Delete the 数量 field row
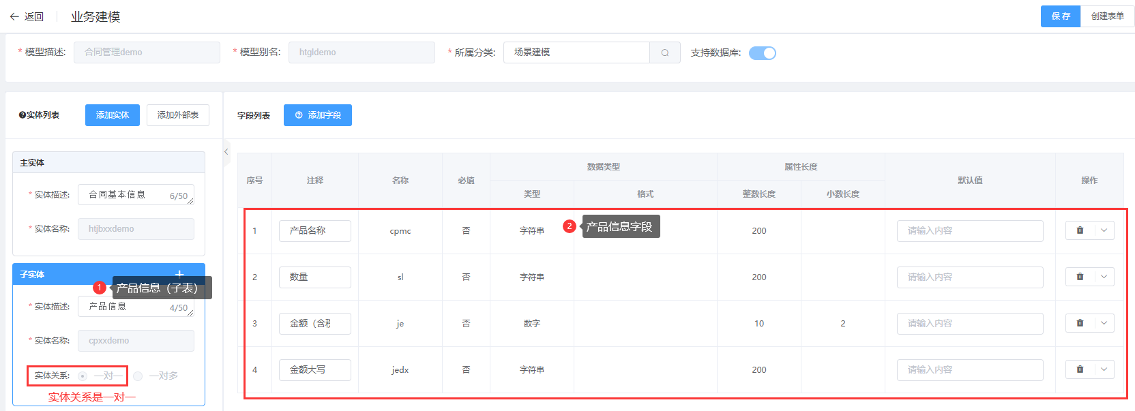The height and width of the screenshot is (411, 1135). (x=1080, y=277)
